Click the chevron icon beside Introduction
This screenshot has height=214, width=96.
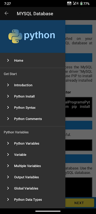click(x=8, y=85)
